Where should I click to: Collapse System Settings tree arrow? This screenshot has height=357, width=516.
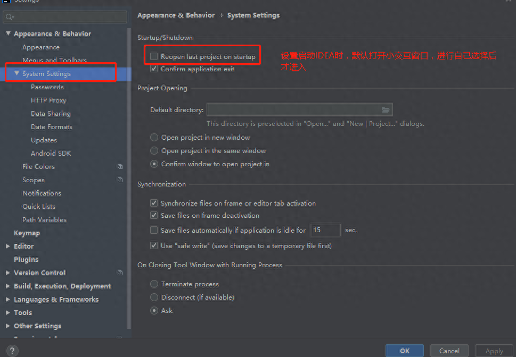point(17,73)
